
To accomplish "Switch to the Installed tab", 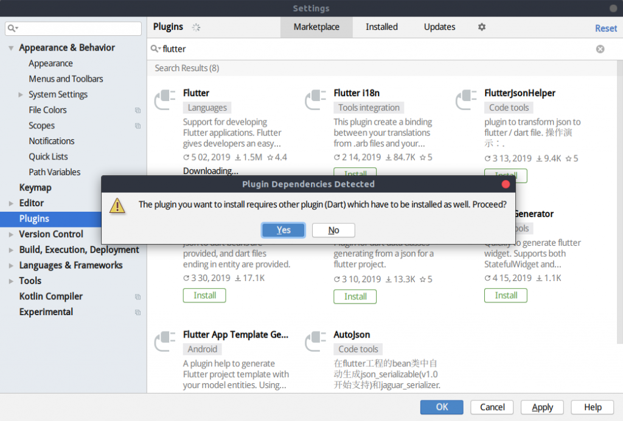I will pos(381,27).
